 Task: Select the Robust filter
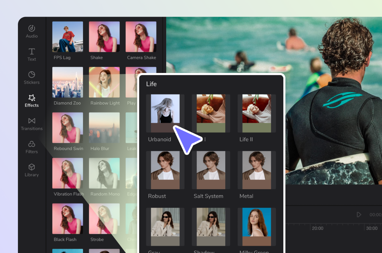[x=165, y=170]
